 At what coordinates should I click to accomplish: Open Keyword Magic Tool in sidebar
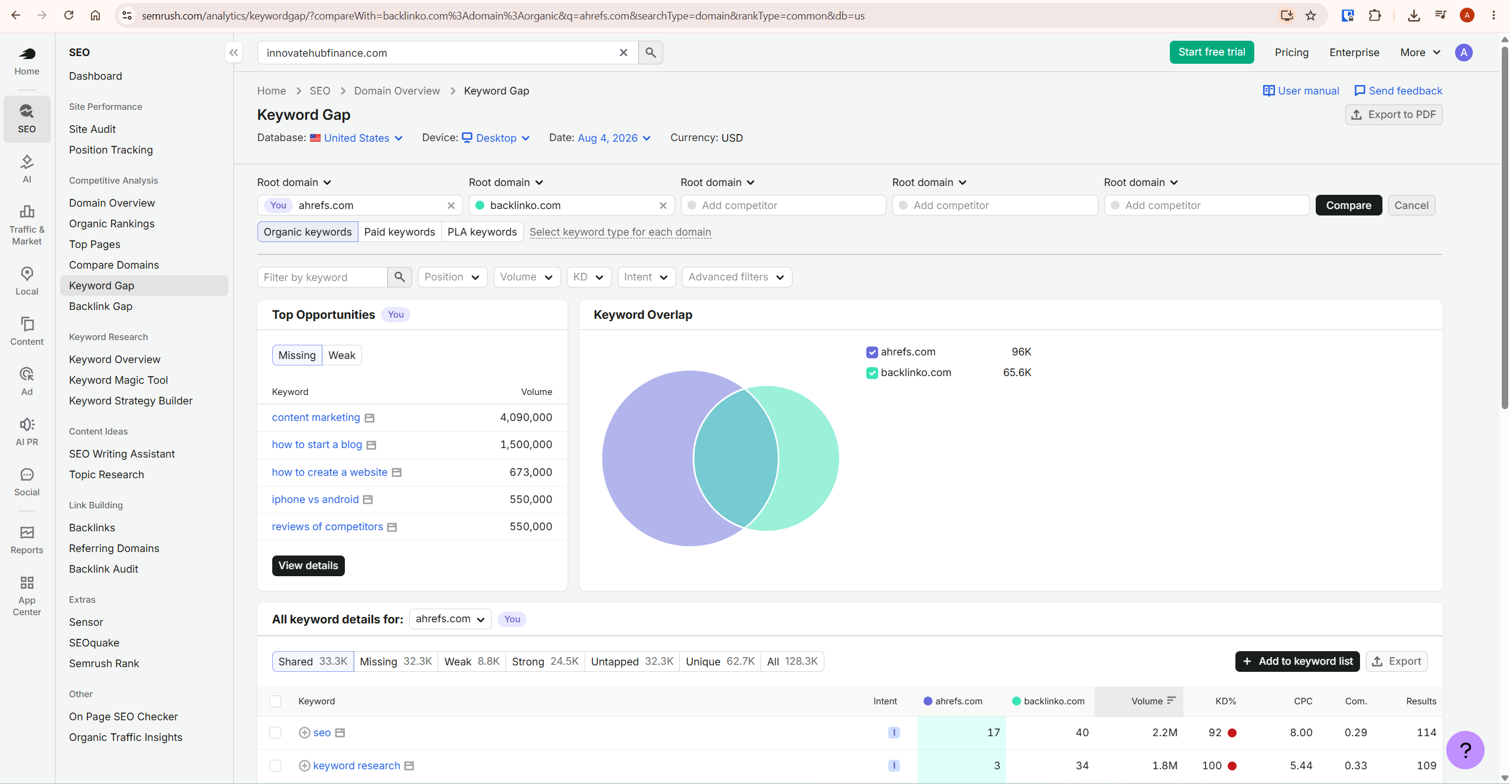click(x=118, y=380)
